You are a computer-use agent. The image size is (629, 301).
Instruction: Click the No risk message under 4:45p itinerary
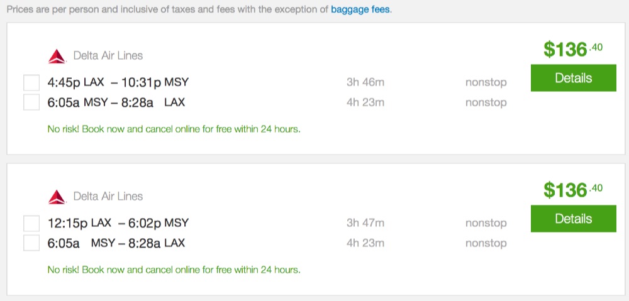[x=174, y=129]
